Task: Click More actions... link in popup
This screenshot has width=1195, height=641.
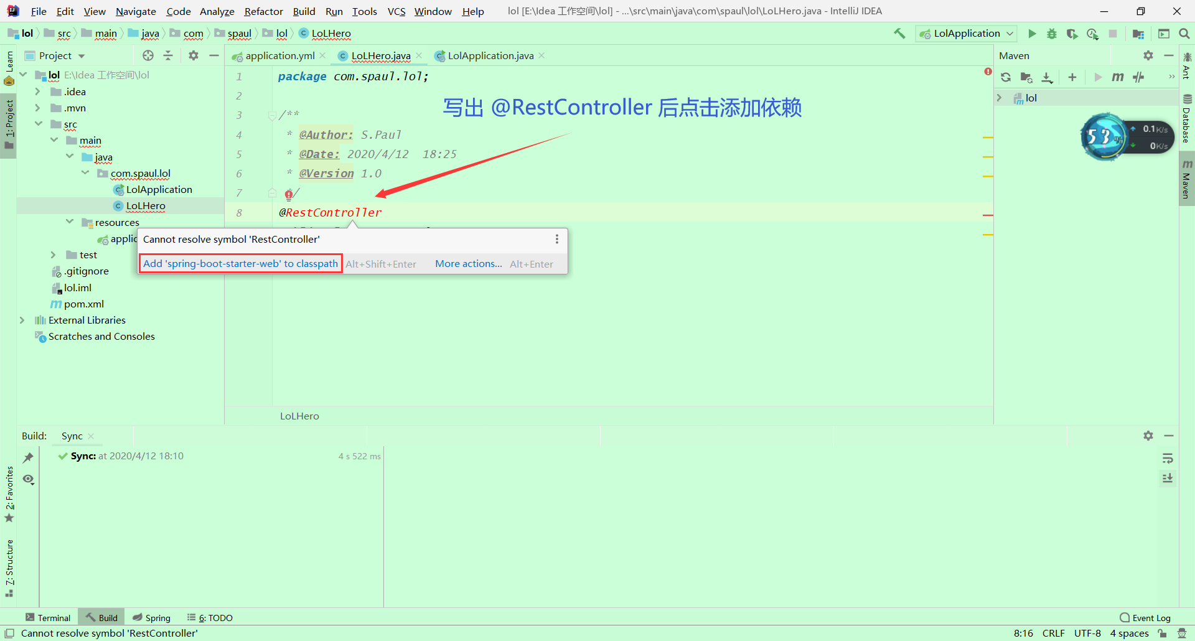Action: (x=468, y=263)
